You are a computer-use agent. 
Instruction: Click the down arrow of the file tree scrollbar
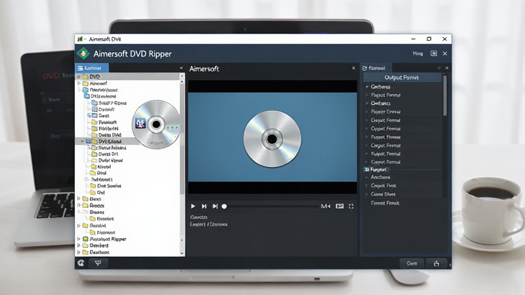coord(182,253)
